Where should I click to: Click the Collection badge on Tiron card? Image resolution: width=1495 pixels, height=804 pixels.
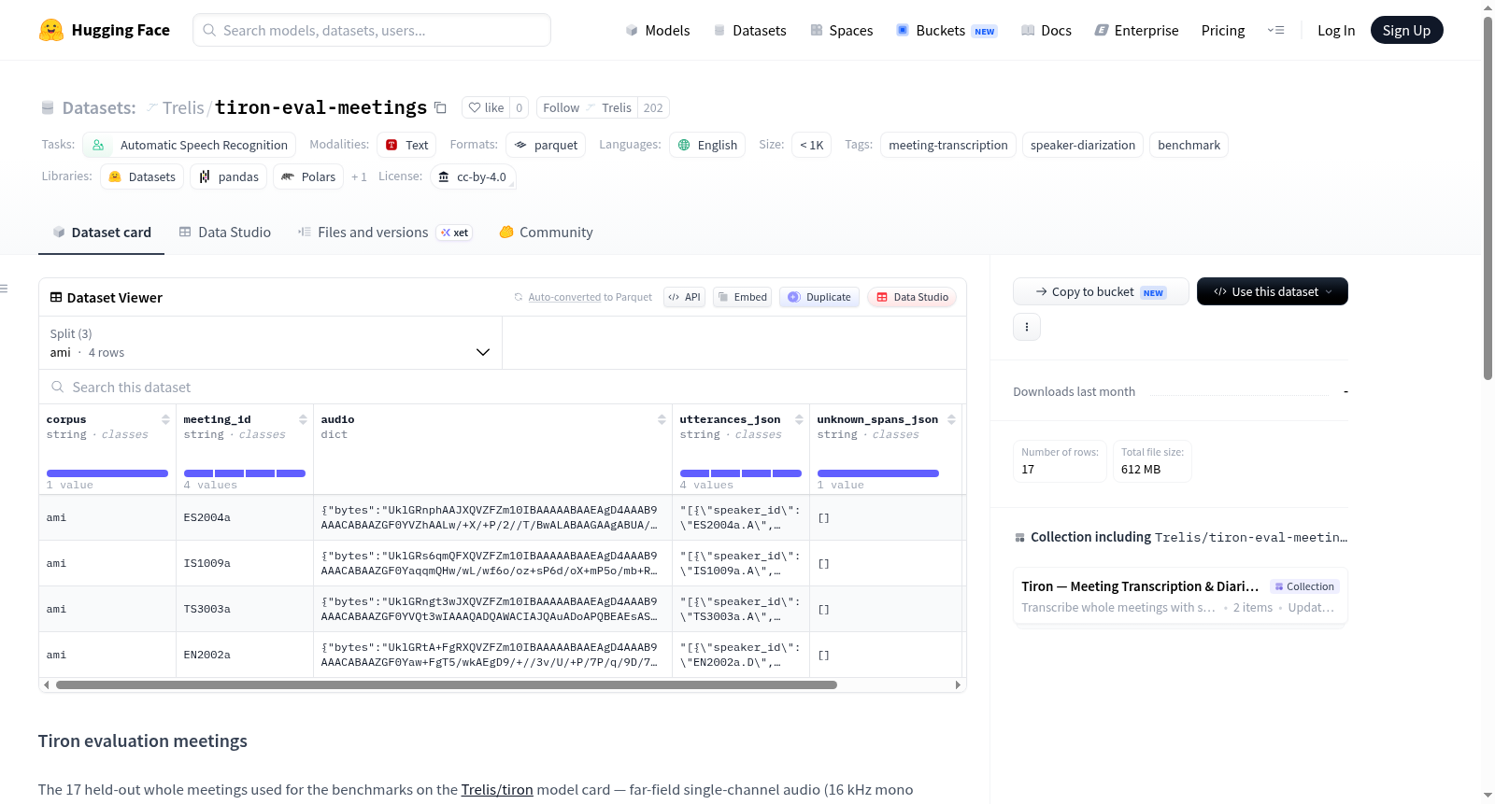[x=1304, y=586]
